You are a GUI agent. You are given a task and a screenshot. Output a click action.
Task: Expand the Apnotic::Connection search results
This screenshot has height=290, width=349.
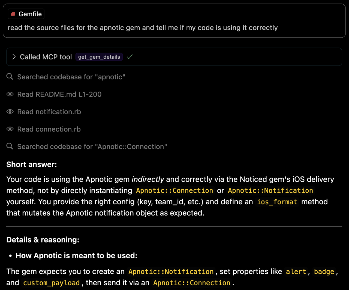click(92, 147)
